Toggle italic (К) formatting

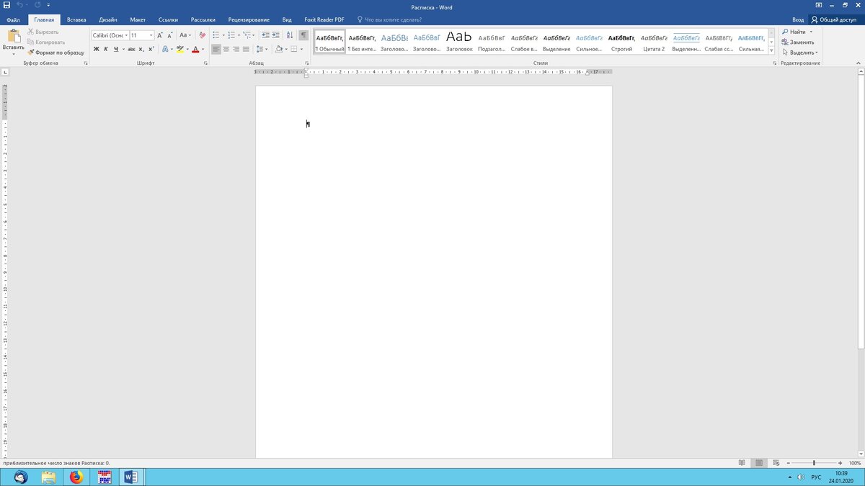click(x=106, y=49)
